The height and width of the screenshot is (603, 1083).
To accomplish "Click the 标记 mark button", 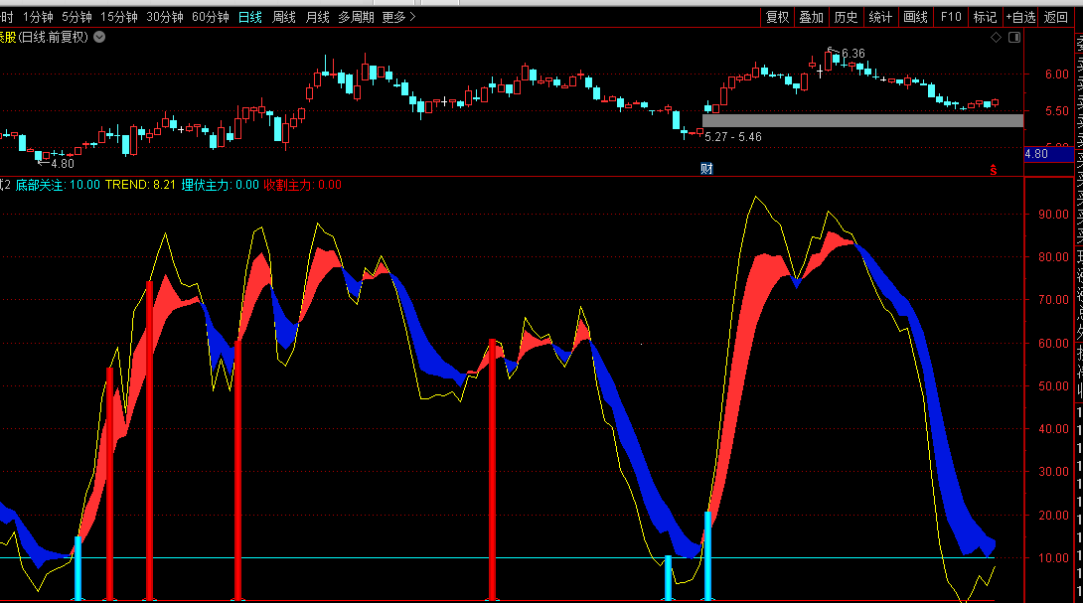I will click(985, 17).
